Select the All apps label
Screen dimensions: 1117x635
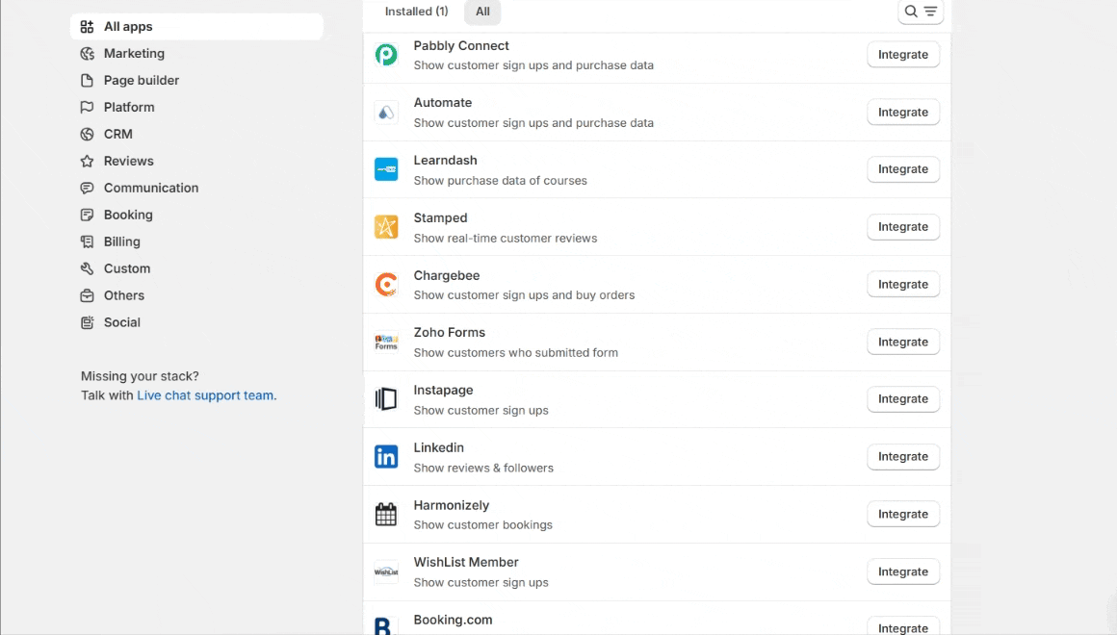click(128, 26)
